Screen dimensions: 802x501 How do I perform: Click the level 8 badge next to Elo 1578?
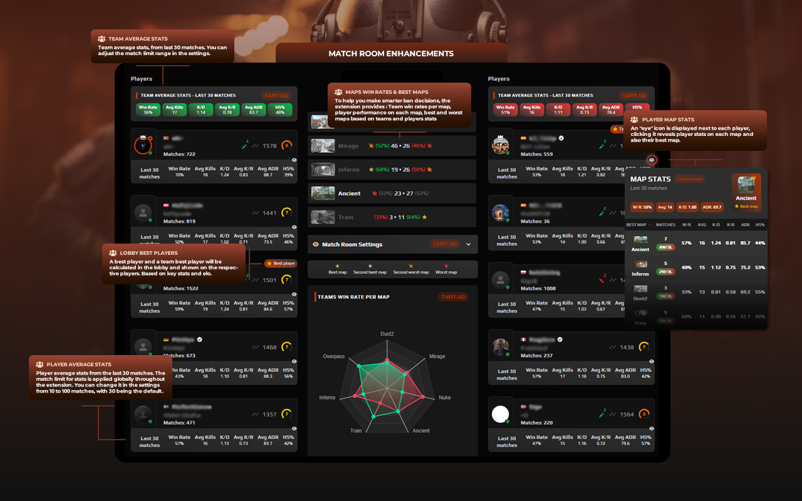click(x=287, y=146)
